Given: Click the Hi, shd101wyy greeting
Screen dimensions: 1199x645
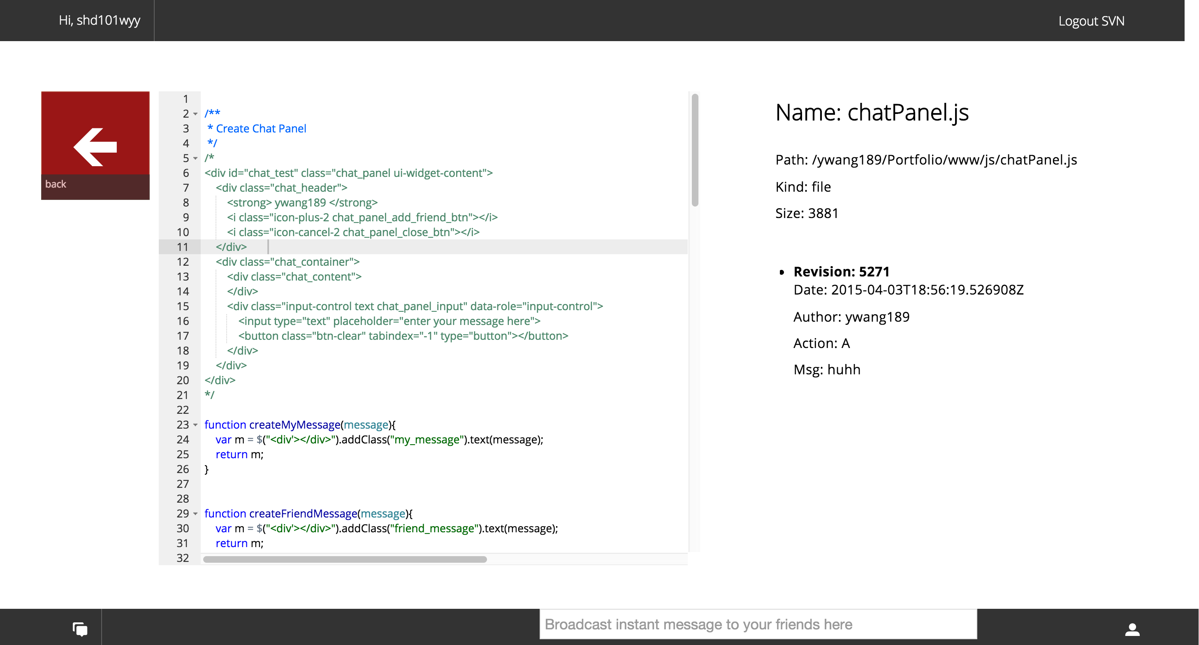Looking at the screenshot, I should pos(99,21).
